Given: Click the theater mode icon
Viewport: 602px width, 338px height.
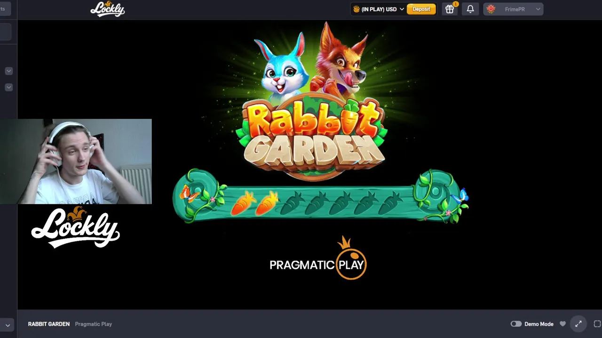Looking at the screenshot, I should [597, 324].
